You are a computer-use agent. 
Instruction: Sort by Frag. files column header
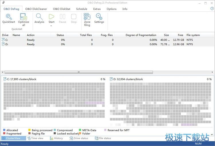click(x=107, y=35)
